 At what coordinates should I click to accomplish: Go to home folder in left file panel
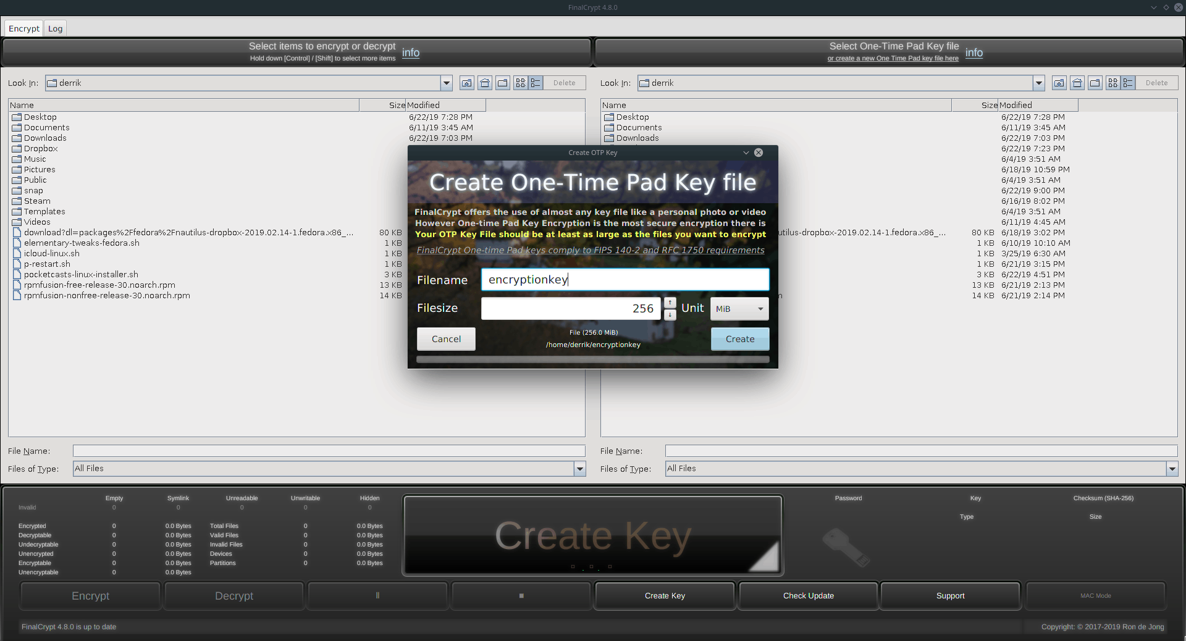[x=485, y=83]
